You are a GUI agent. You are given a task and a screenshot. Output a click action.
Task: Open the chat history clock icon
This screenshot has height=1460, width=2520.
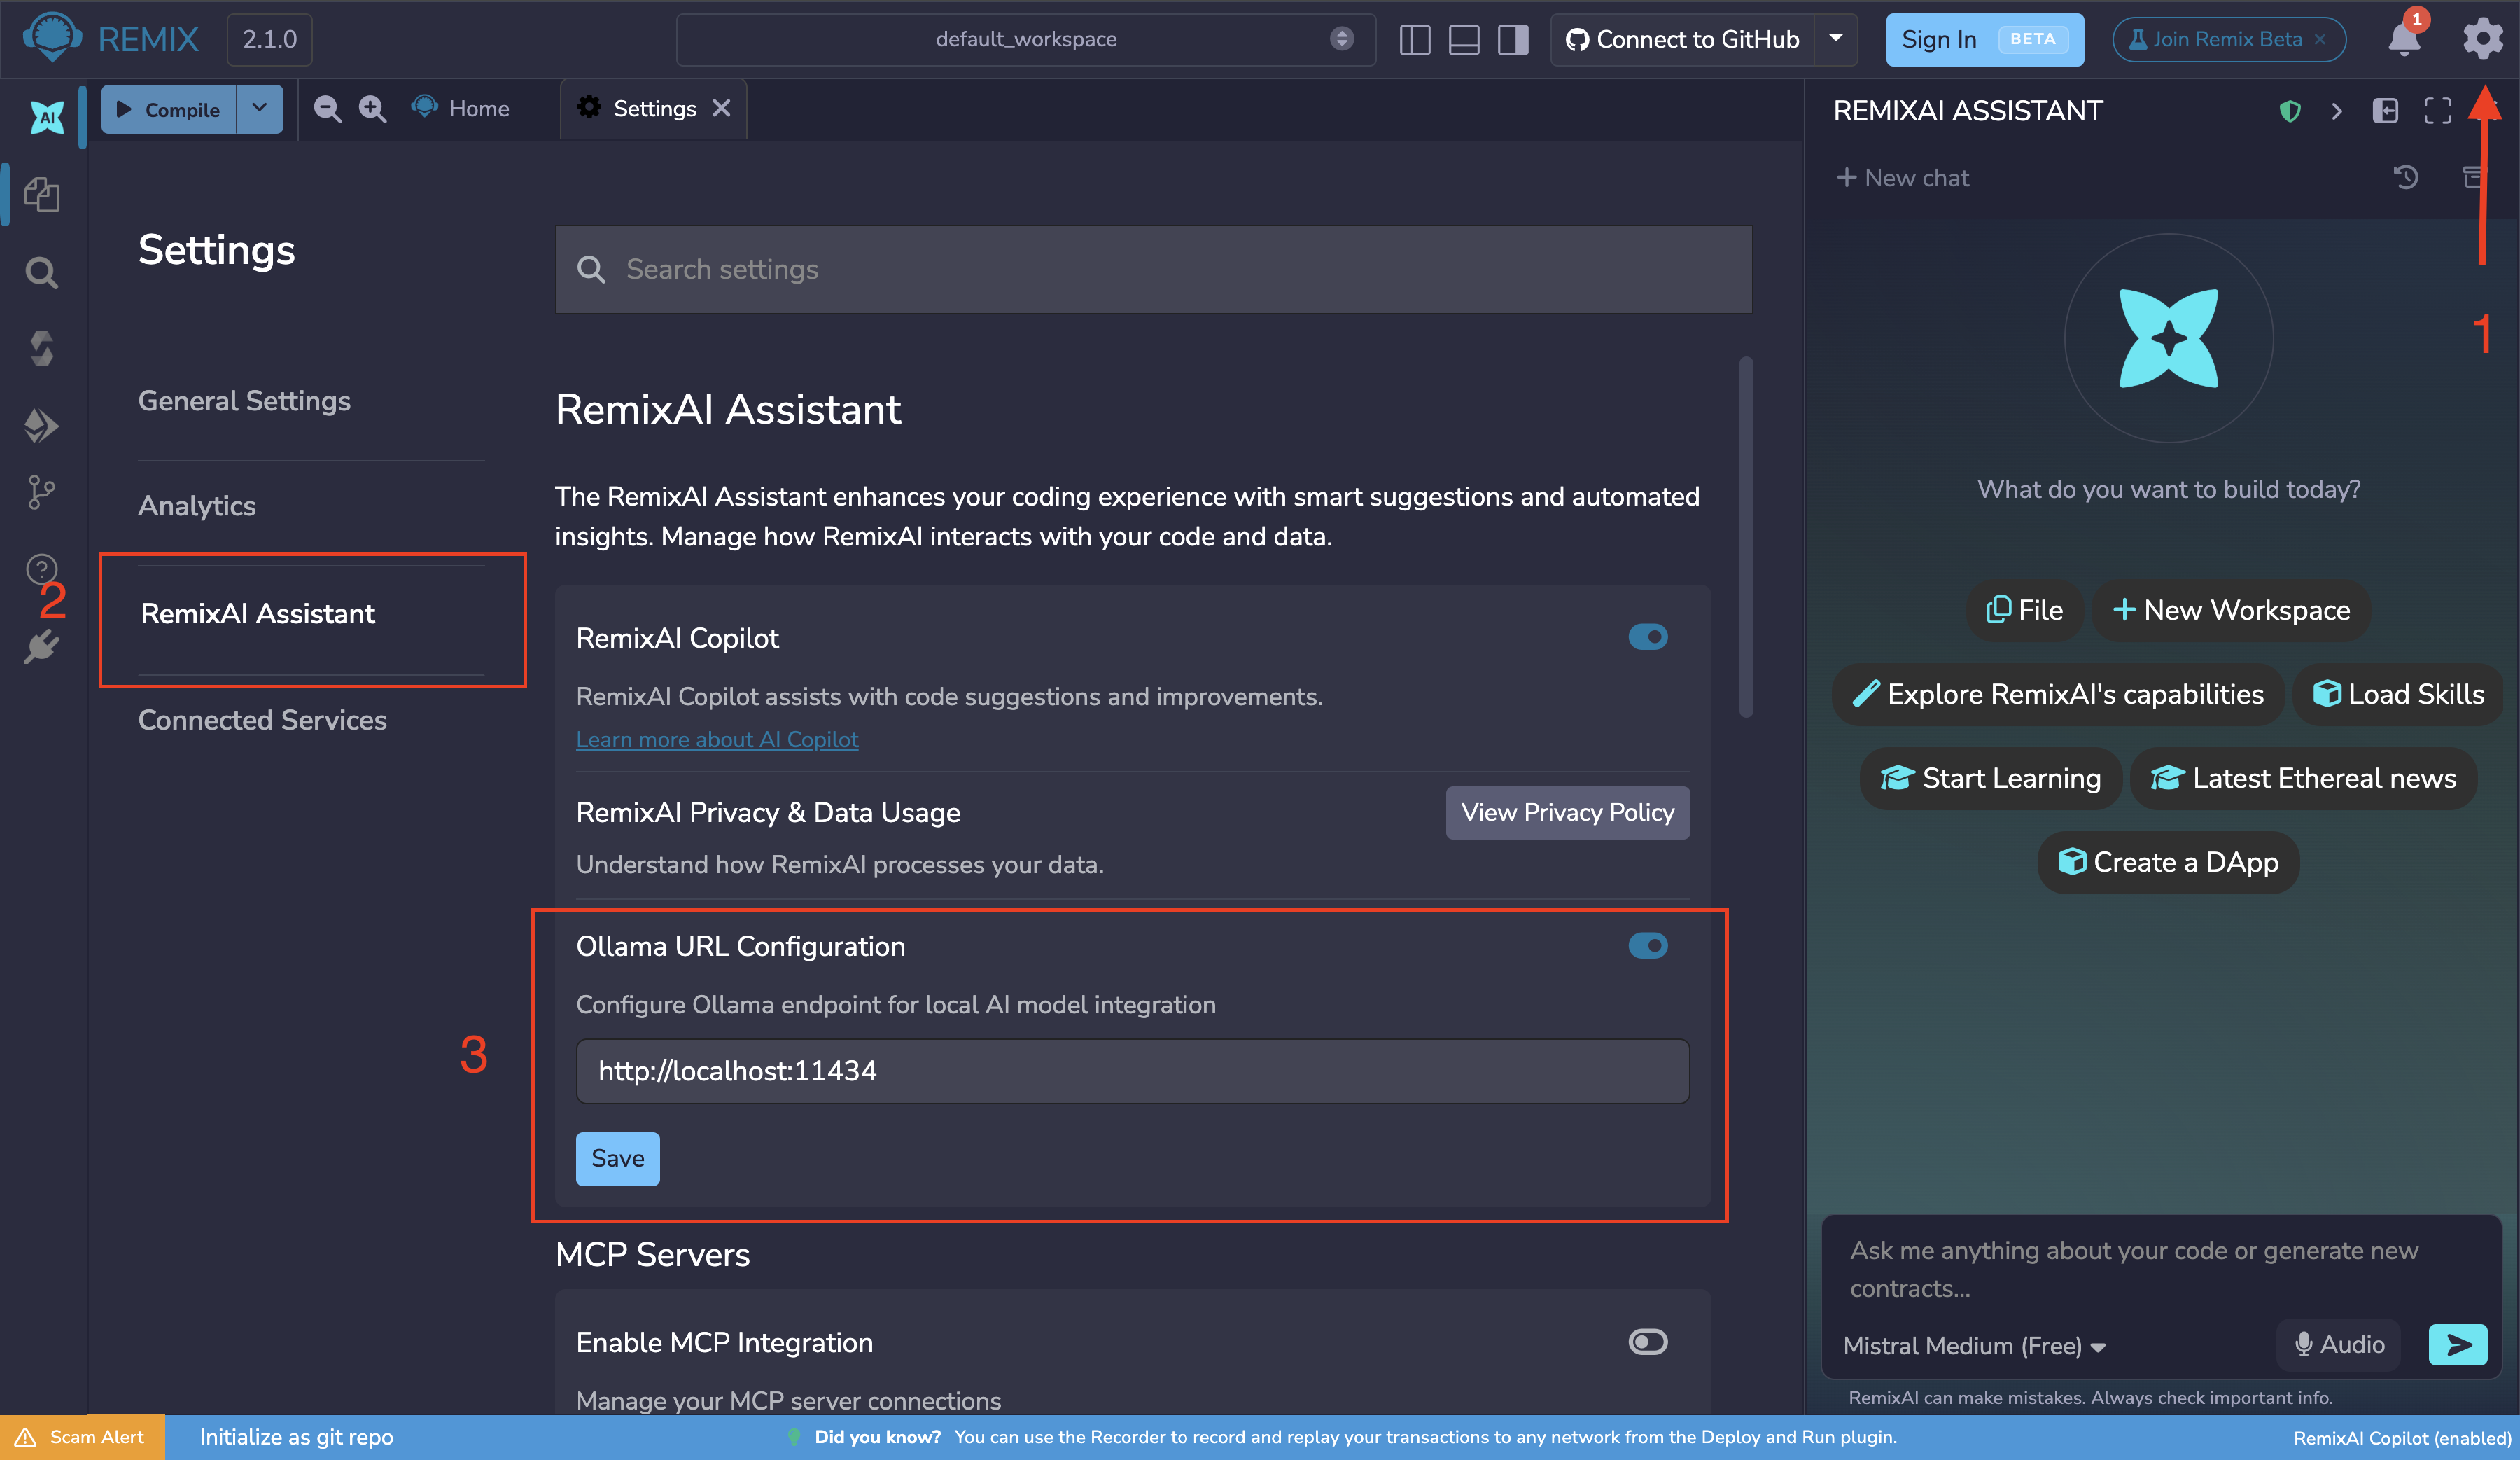click(2406, 178)
